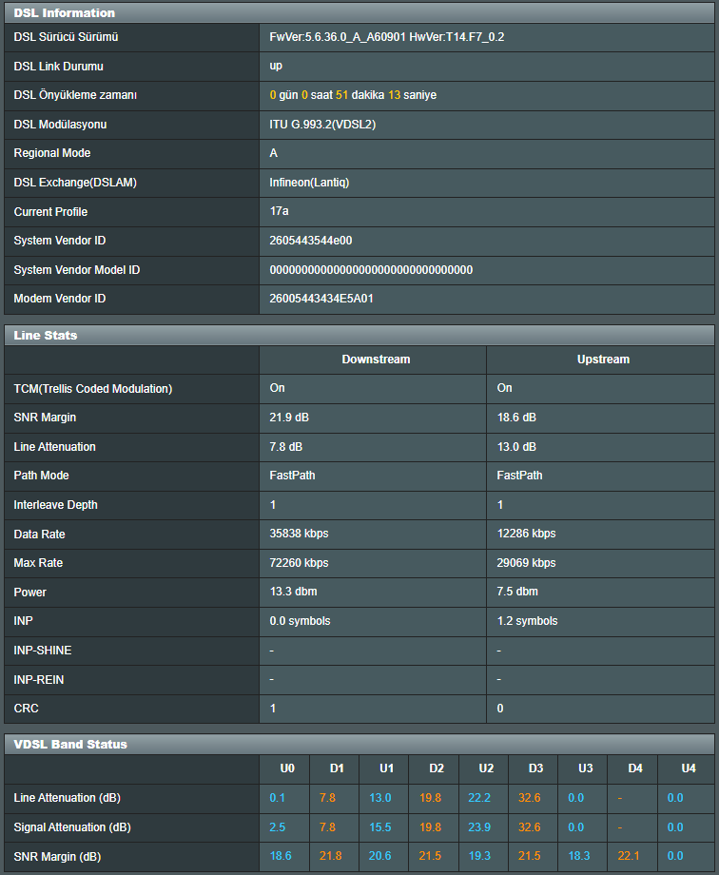The width and height of the screenshot is (719, 875).
Task: Click the Current Profile 17a value
Action: coord(279,211)
